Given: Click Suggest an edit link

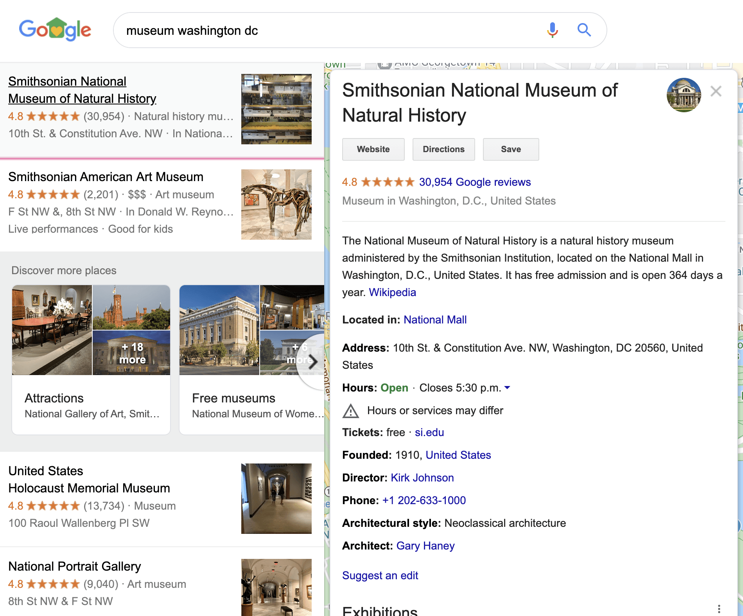Looking at the screenshot, I should pyautogui.click(x=380, y=576).
